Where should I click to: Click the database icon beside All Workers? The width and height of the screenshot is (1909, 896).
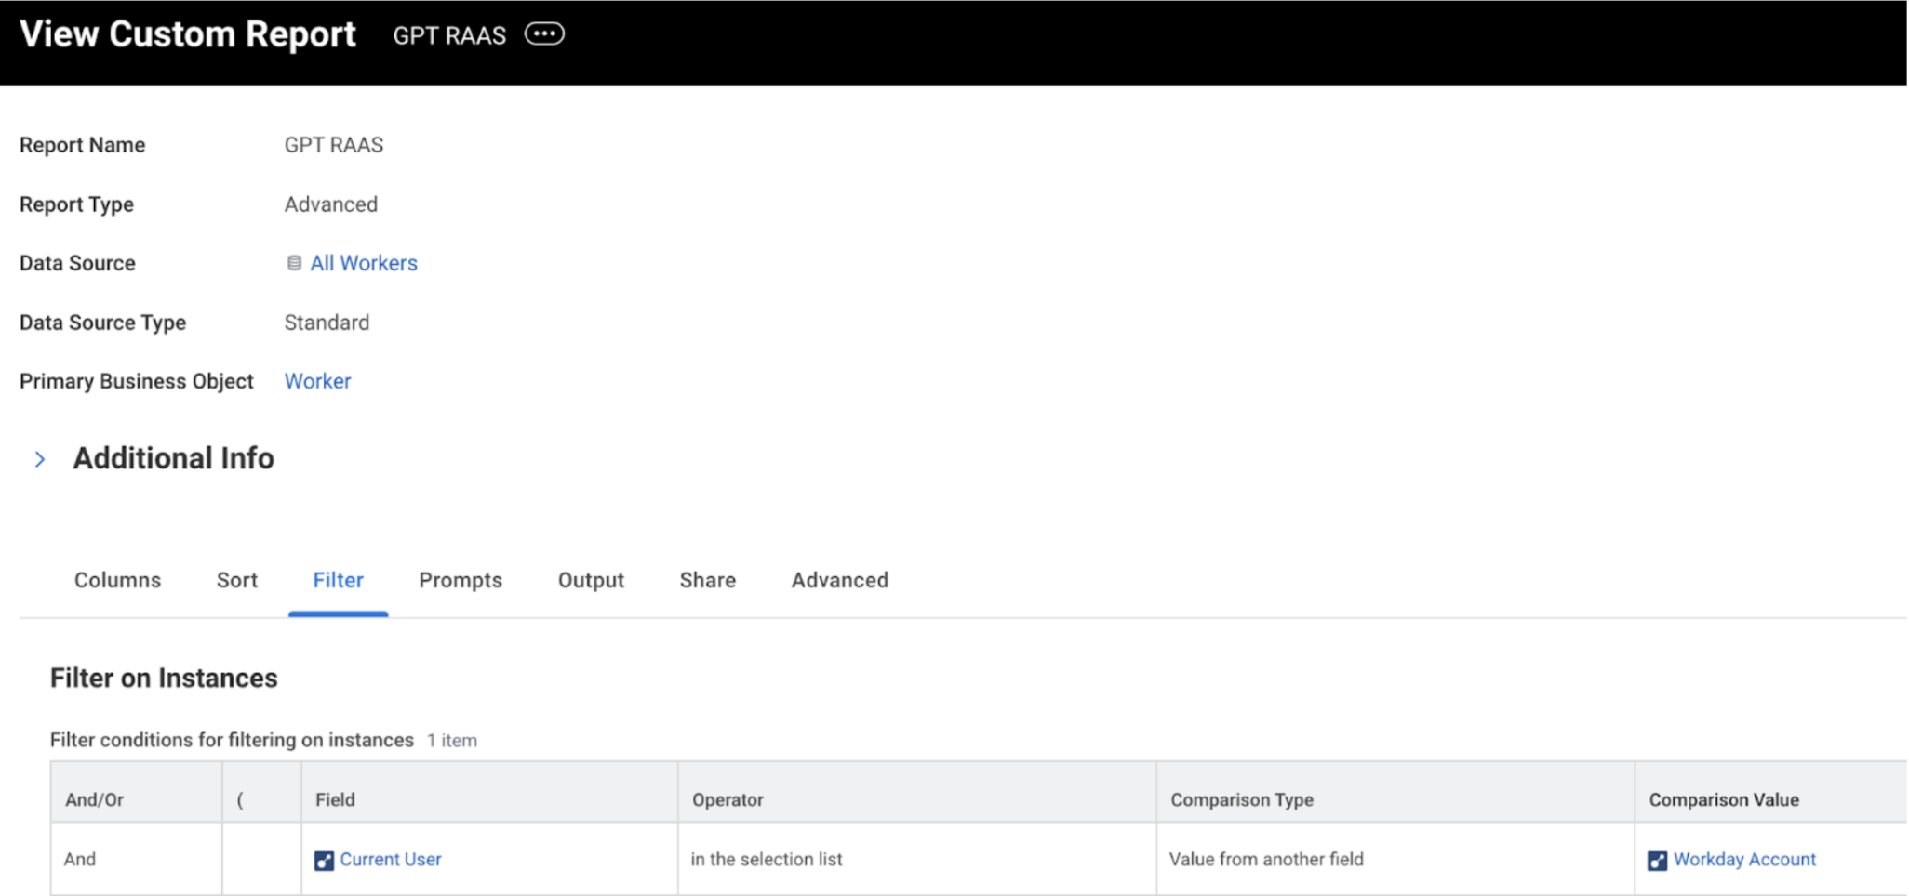click(x=294, y=263)
